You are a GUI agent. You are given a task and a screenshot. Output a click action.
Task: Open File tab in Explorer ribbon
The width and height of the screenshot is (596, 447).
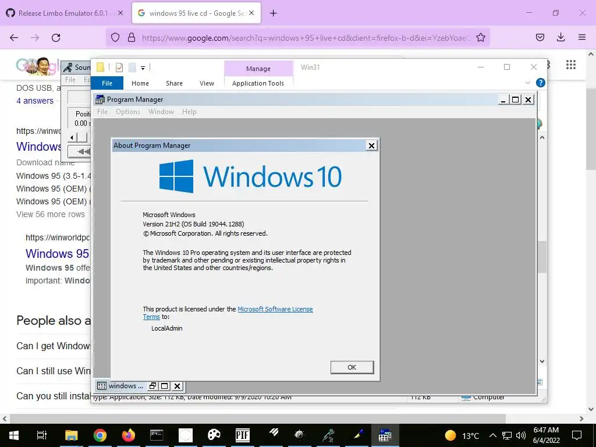[107, 83]
